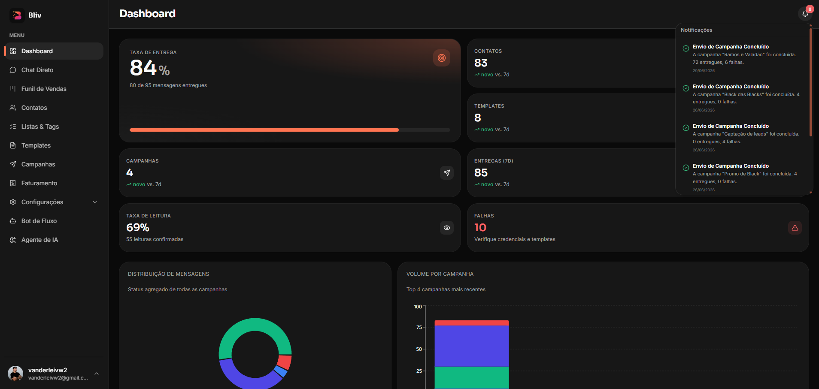Click the Configurações gear icon
819x389 pixels.
tap(13, 202)
